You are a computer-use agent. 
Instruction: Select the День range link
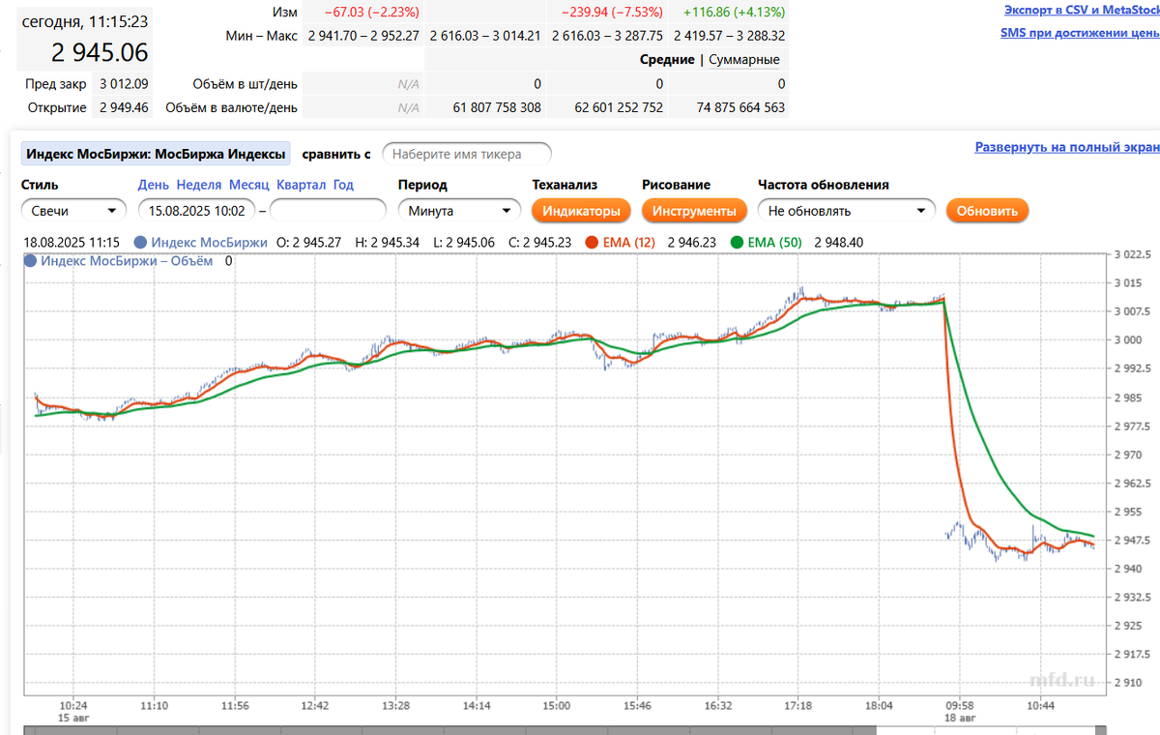154,185
